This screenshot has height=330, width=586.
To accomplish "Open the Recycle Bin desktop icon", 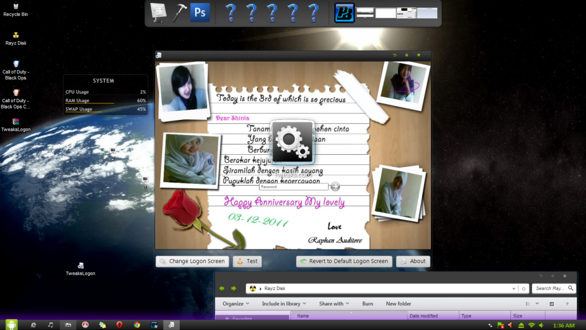I will (15, 7).
